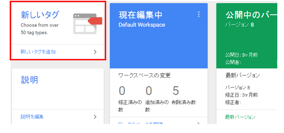Viewport: 284px width, 133px height.
Task: Click the バージョン 8 text on green card
Action: 239,25
